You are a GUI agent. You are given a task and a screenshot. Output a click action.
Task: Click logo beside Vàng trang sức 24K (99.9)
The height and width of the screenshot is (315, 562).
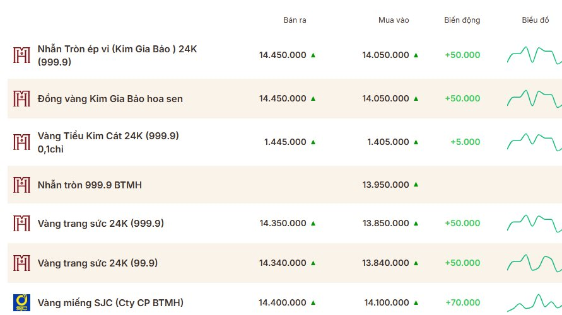tap(21, 263)
